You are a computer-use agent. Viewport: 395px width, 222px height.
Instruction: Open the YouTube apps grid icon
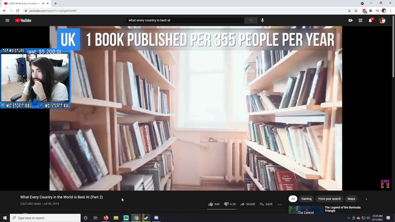pyautogui.click(x=360, y=20)
